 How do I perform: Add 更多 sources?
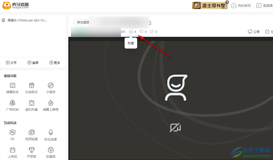(55, 63)
